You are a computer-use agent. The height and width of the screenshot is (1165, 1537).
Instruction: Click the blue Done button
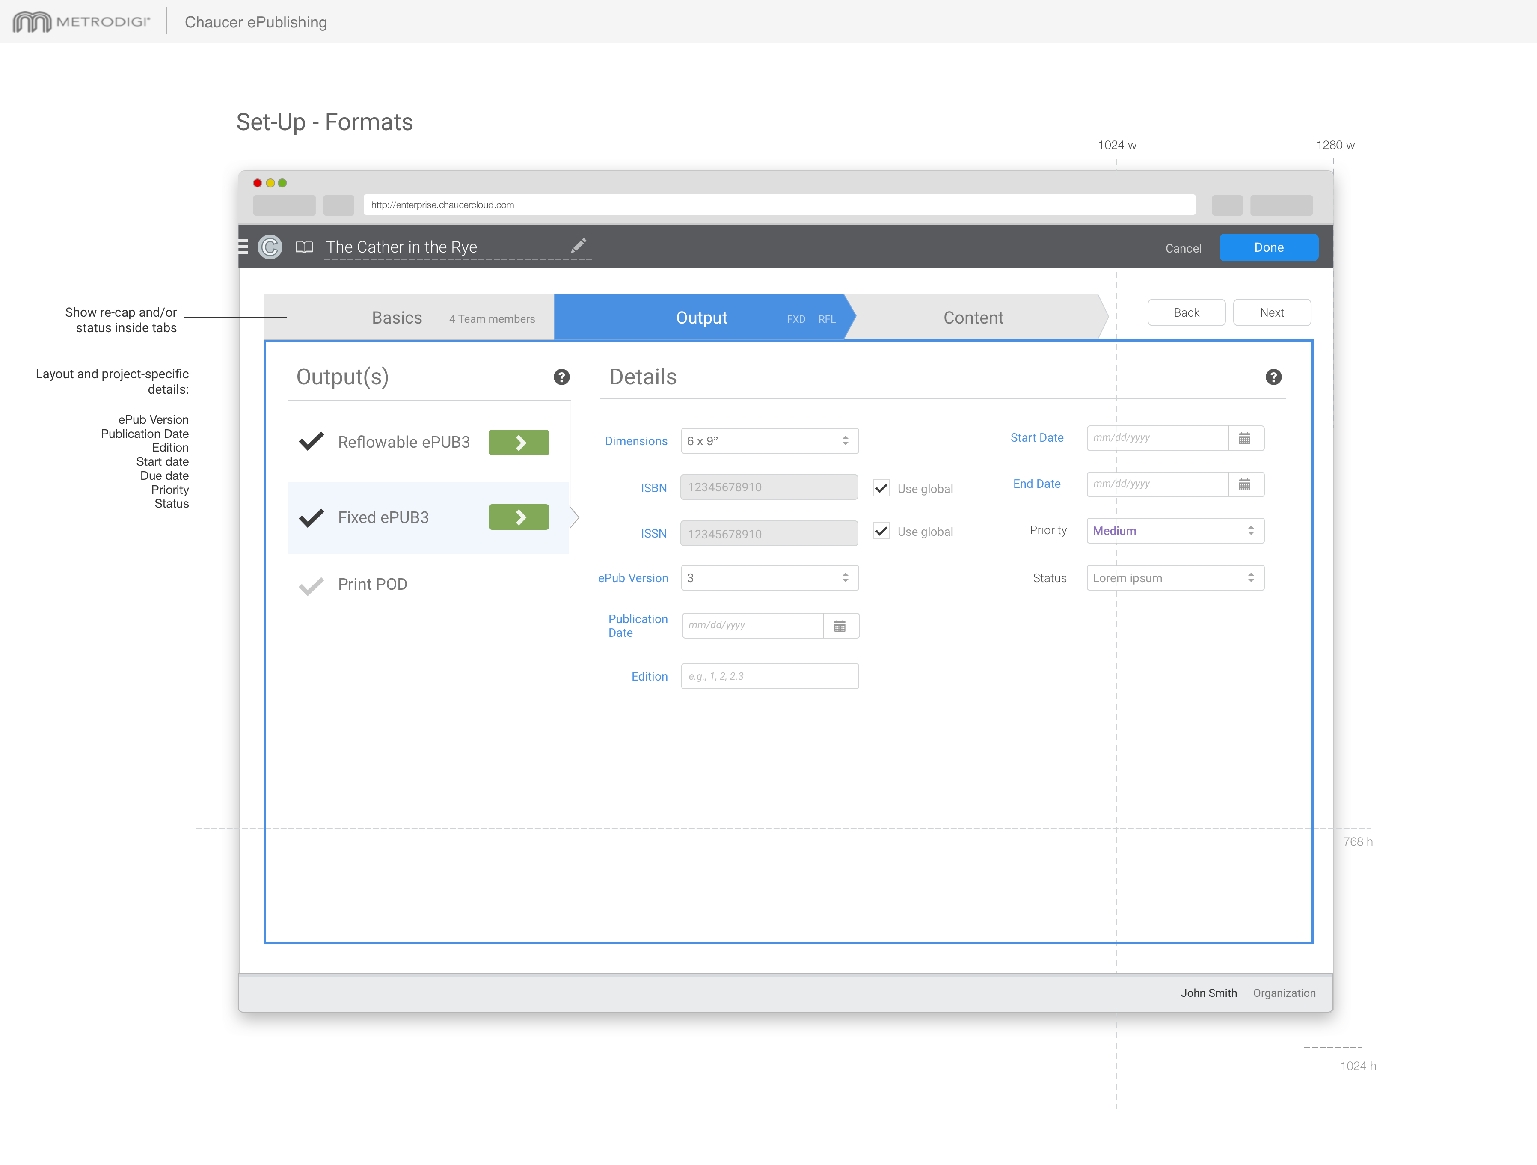(1268, 247)
